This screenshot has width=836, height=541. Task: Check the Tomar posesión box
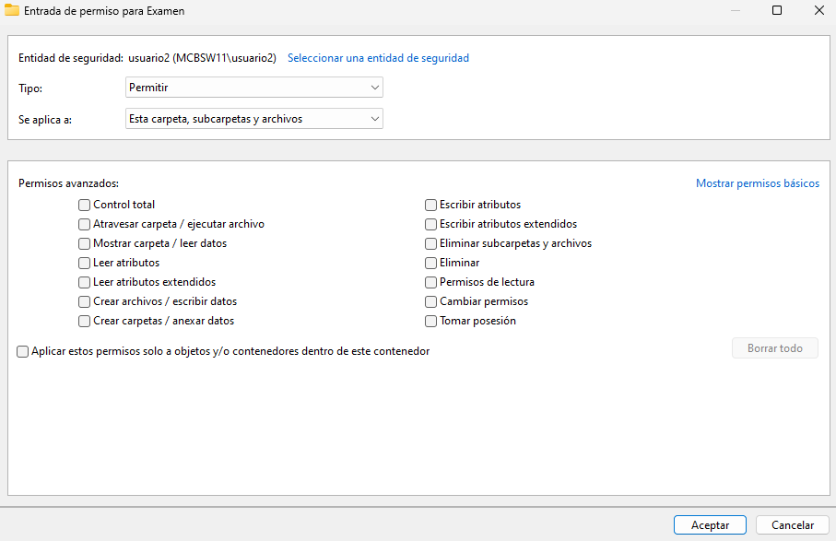tap(430, 321)
